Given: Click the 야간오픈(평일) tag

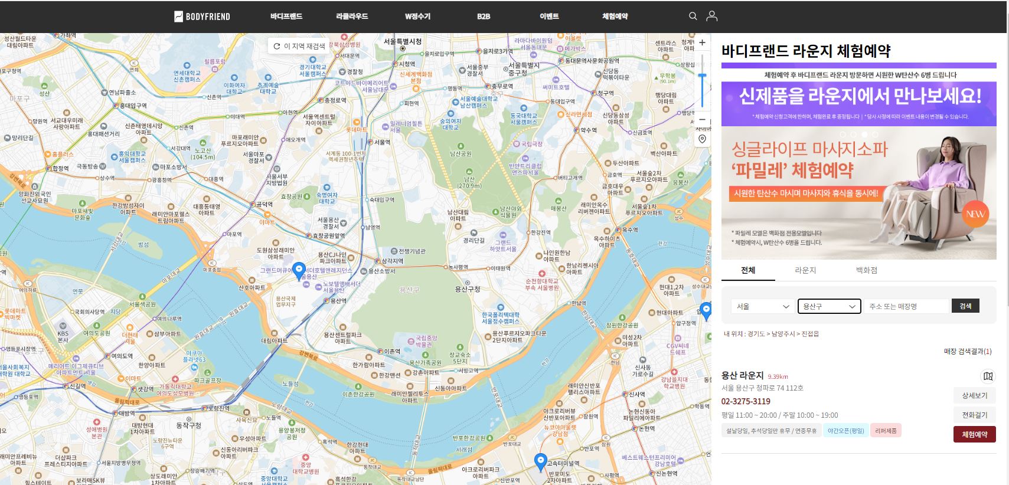Looking at the screenshot, I should tap(845, 431).
